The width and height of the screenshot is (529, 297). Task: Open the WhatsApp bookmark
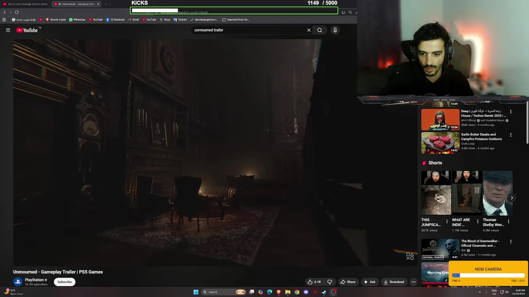pyautogui.click(x=77, y=19)
